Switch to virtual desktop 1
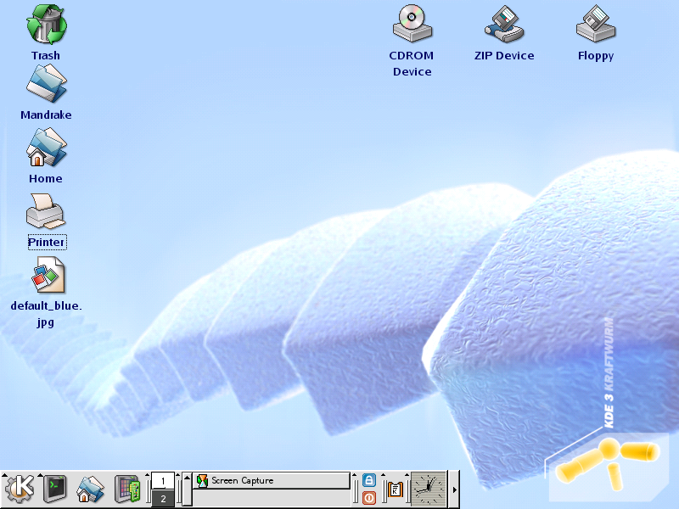The height and width of the screenshot is (509, 679). click(163, 481)
